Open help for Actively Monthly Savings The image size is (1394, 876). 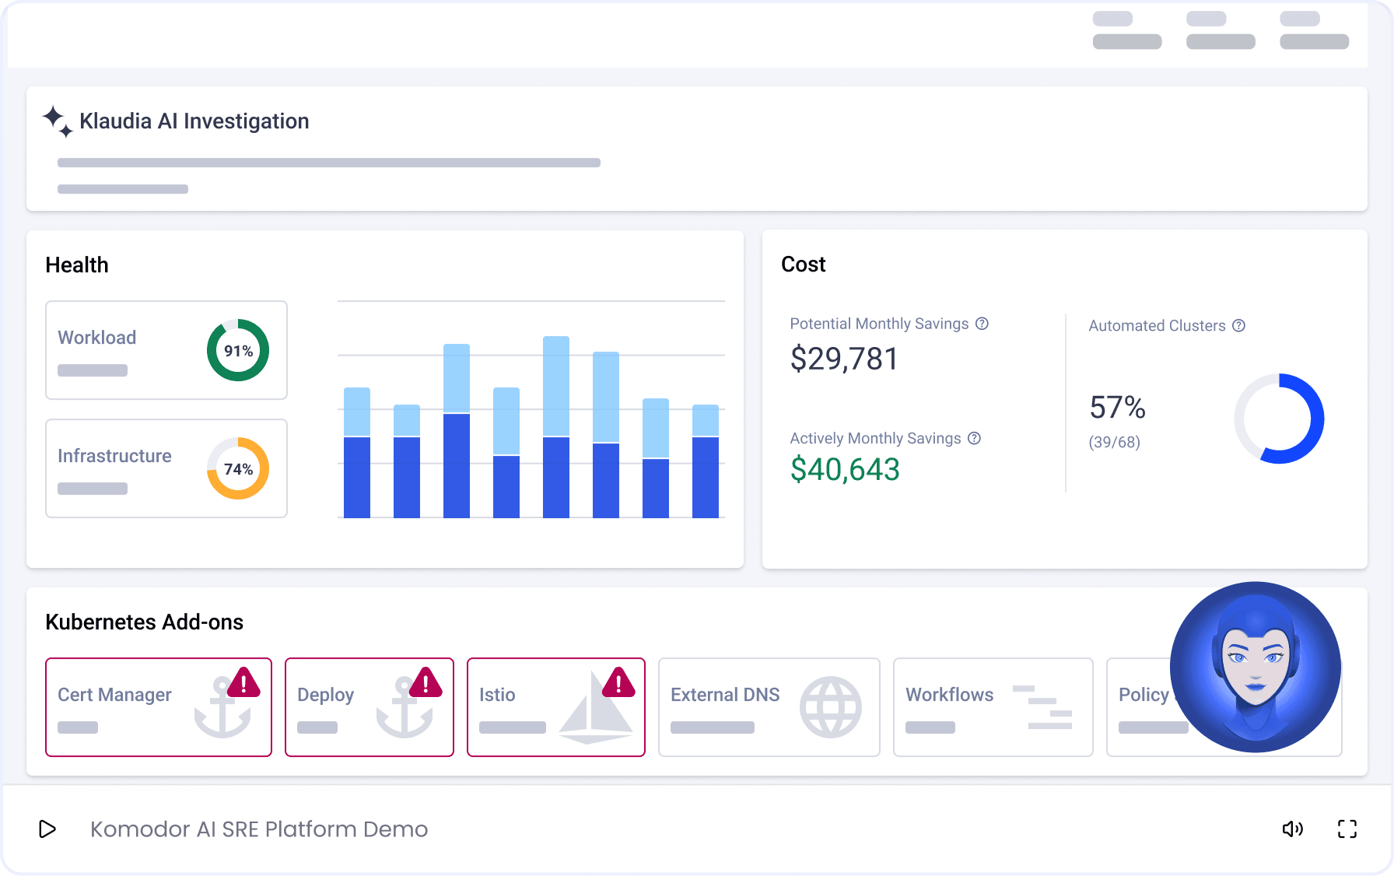pos(974,439)
